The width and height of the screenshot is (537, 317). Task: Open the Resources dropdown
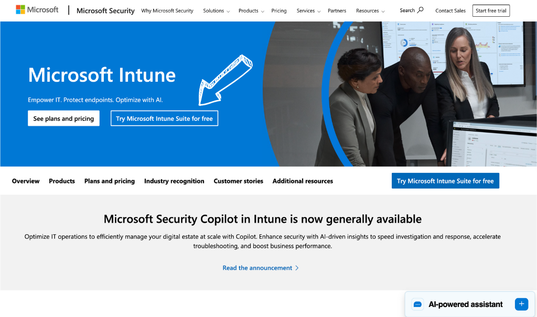pos(370,10)
